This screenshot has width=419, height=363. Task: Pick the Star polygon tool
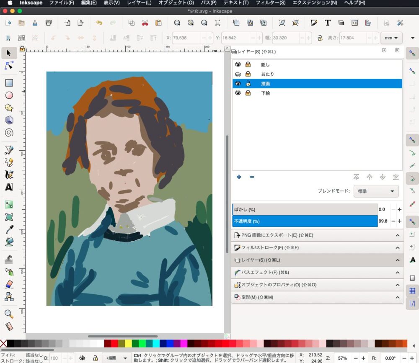[x=9, y=108]
